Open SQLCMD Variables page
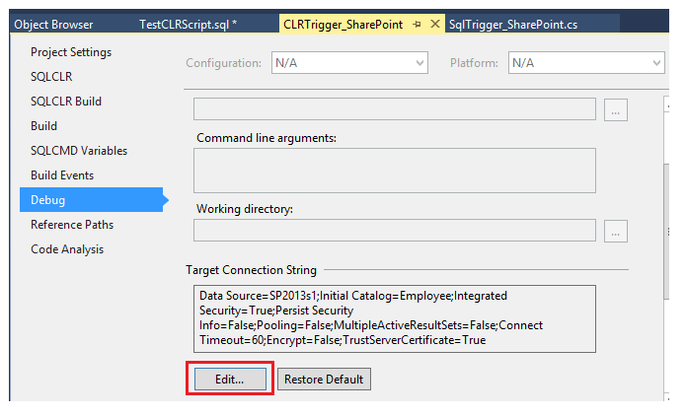This screenshot has width=686, height=416. point(79,151)
